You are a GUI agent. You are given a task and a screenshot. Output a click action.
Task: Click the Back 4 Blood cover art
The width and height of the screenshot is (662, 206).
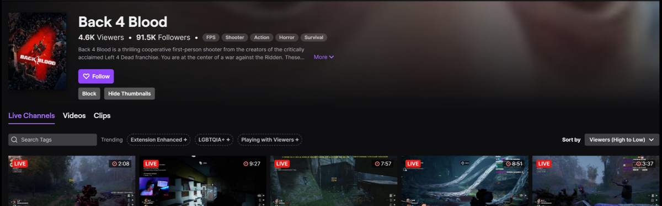[38, 52]
